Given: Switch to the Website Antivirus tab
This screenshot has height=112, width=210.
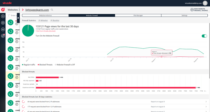Looking at the screenshot, I should (45, 16).
